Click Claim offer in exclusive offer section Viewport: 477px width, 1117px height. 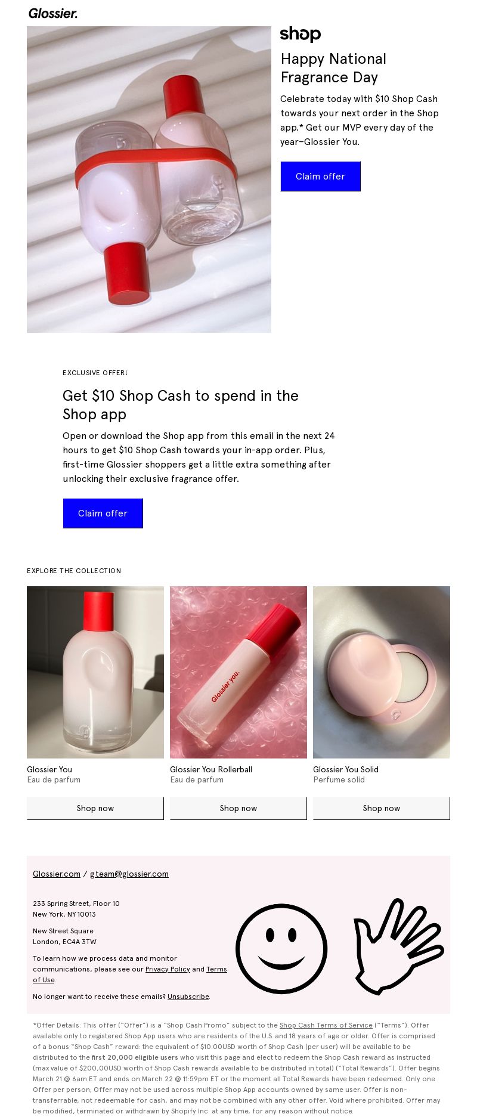(103, 513)
